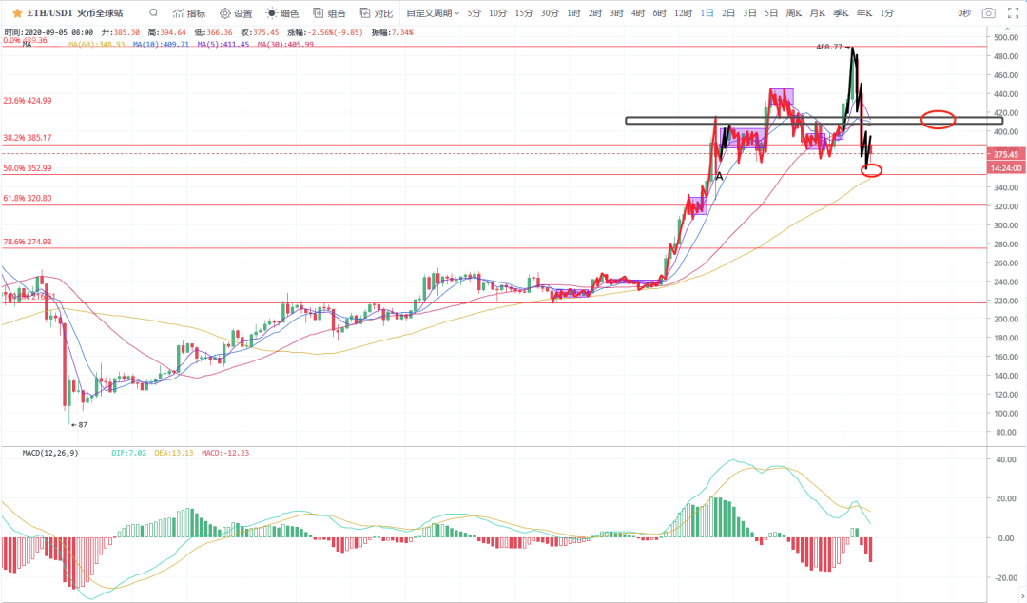Select the 12时 timeframe
This screenshot has height=603, width=1027.
coord(683,13)
